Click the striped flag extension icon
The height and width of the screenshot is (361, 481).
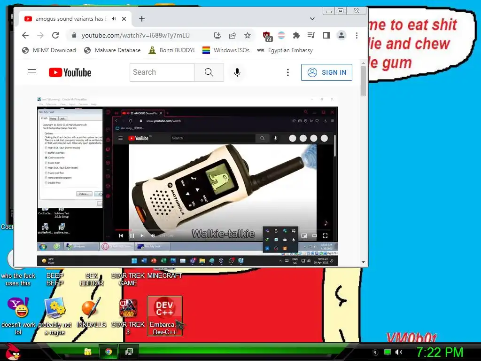click(x=281, y=35)
